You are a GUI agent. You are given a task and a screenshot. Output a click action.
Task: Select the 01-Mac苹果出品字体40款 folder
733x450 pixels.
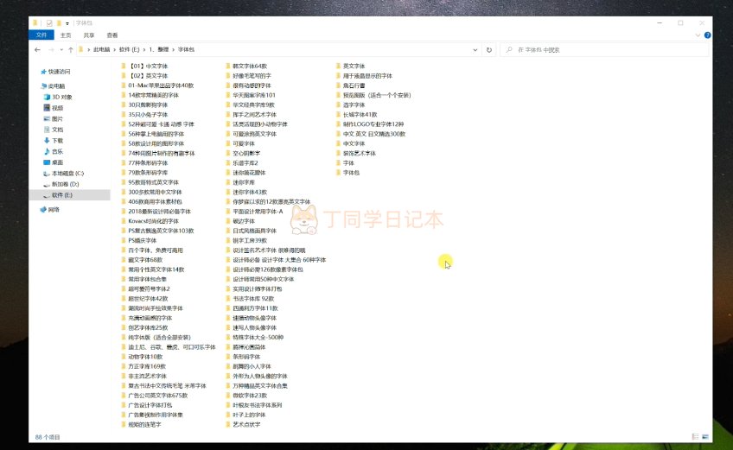tap(157, 86)
